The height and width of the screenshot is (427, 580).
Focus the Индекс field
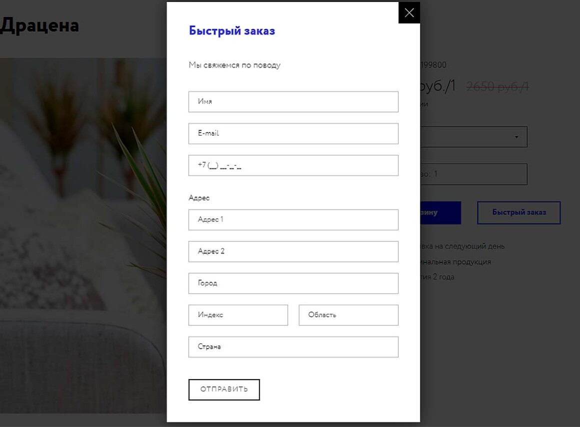238,315
